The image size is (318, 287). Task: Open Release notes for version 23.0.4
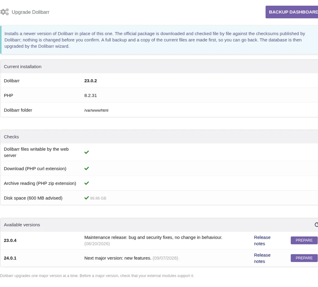[x=262, y=240]
